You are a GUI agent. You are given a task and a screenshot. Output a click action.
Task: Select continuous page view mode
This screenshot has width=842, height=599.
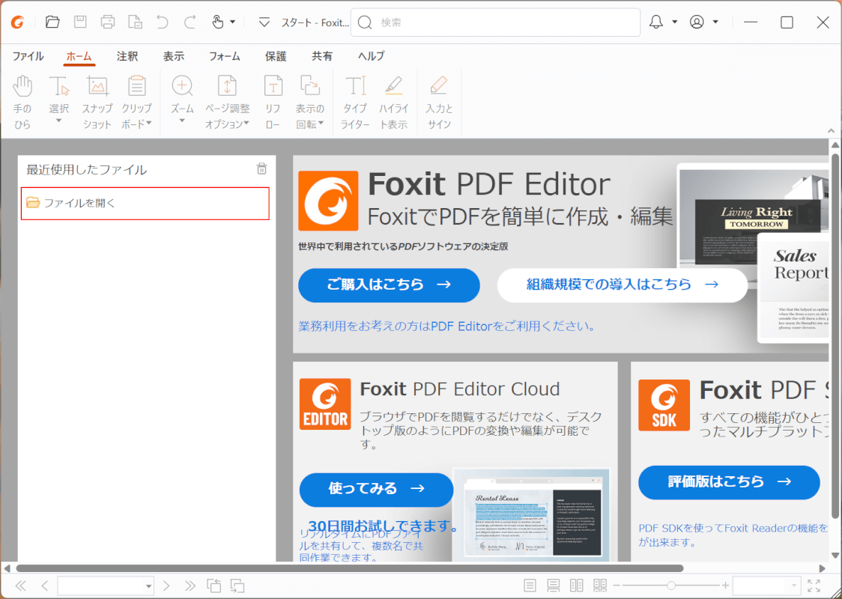pyautogui.click(x=553, y=586)
